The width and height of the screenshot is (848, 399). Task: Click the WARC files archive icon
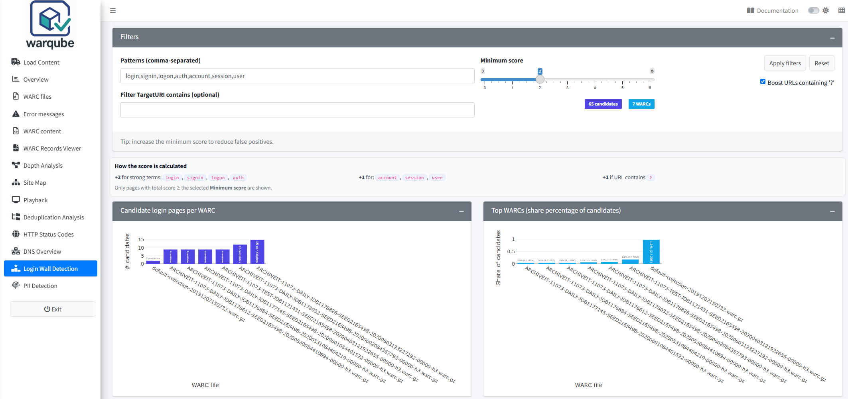(16, 96)
